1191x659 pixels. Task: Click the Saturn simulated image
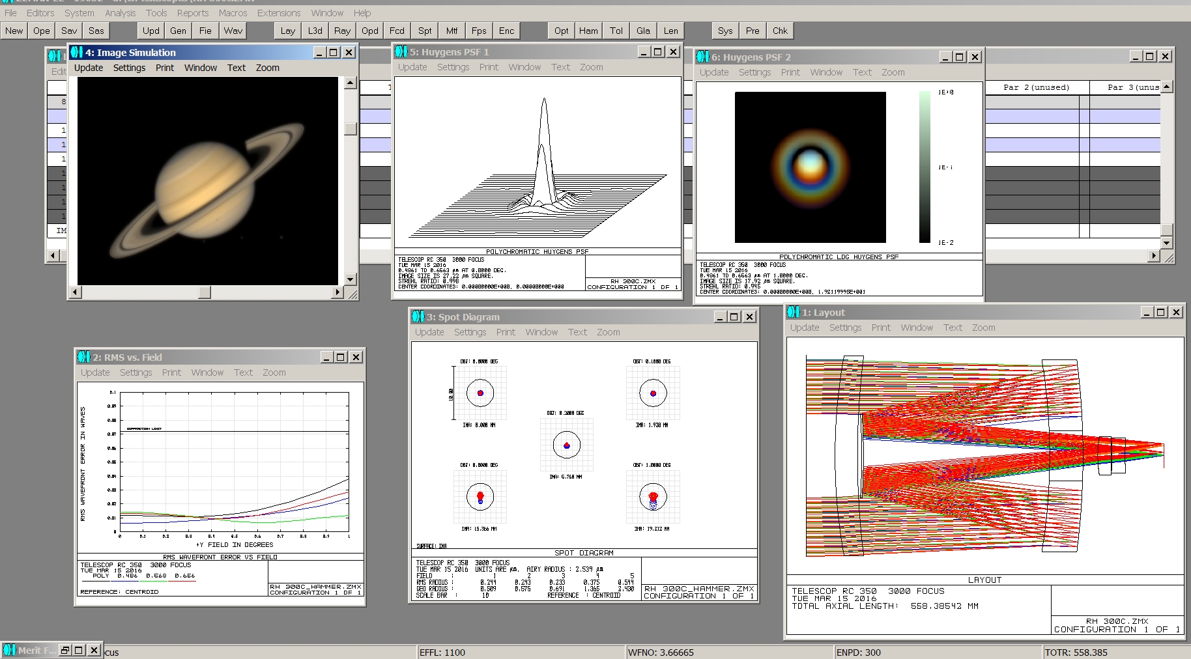pos(208,181)
